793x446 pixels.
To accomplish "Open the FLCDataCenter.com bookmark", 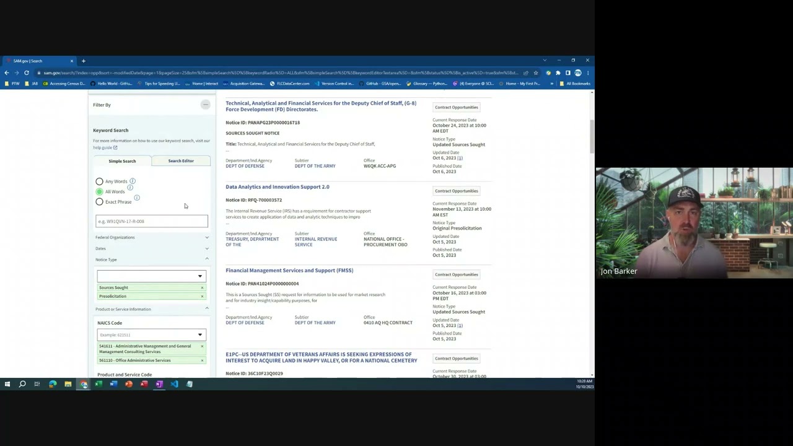I will click(289, 84).
